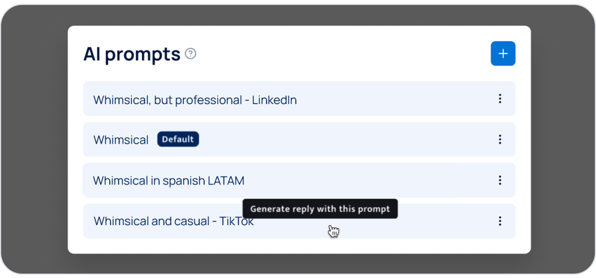Click blank white area beside the "AI prompts" title
596x278 pixels.
pos(339,54)
